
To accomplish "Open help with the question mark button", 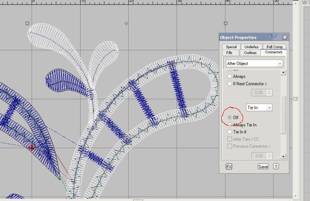I will tap(276, 167).
